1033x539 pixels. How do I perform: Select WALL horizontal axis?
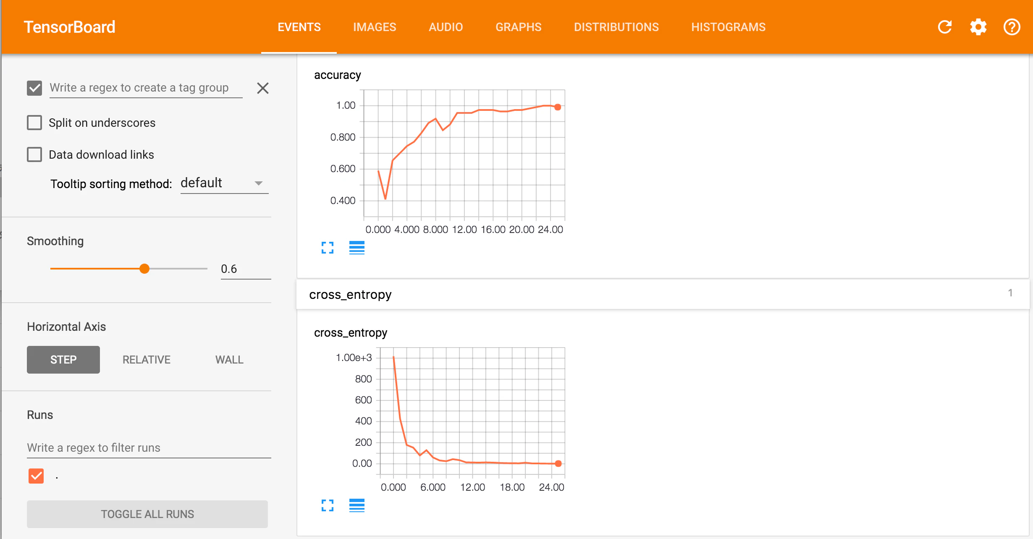[x=229, y=360]
